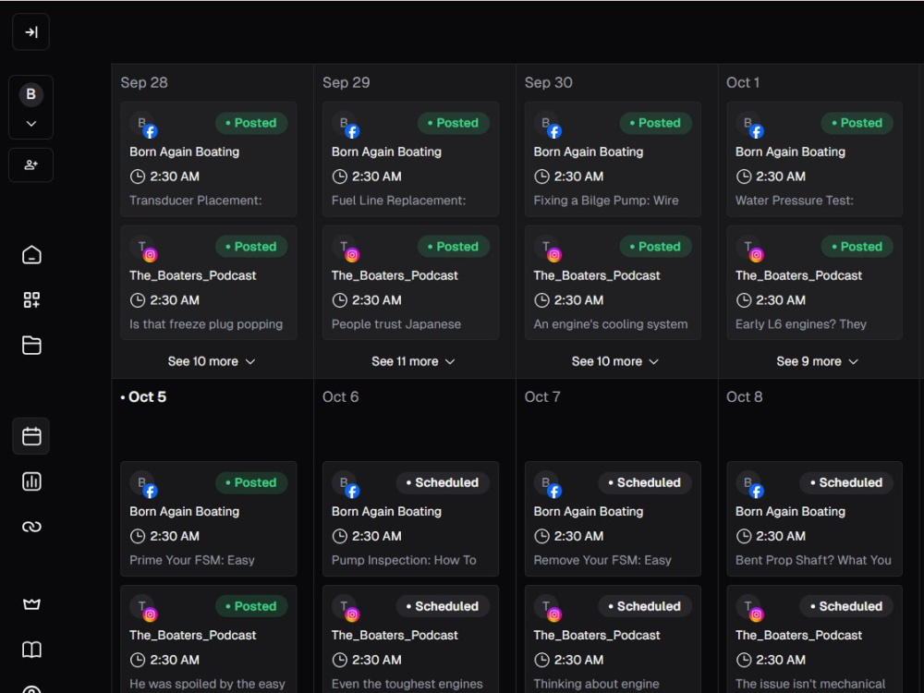Click Facebook avatar icon on Oct 7 card
The image size is (924, 693).
pos(547,484)
